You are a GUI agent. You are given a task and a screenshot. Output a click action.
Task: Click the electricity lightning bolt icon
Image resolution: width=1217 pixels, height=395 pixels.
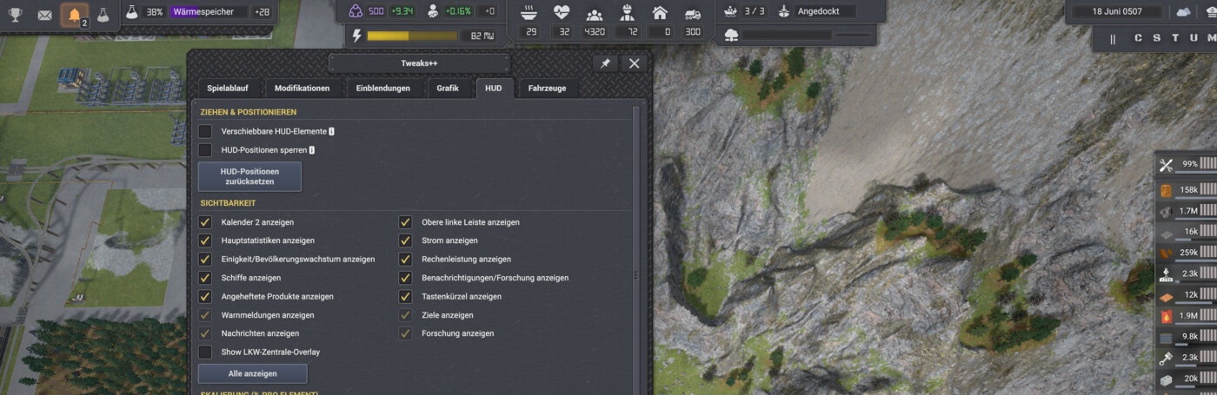pos(356,36)
